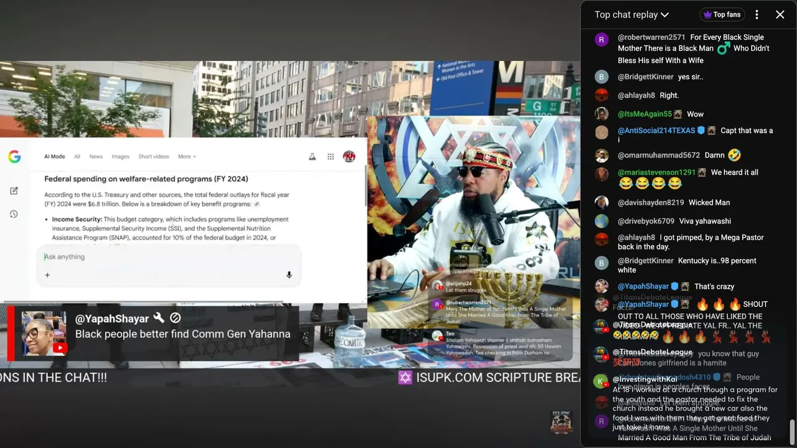Open @InvestingwithKai username in chat
The height and width of the screenshot is (448, 797).
point(645,379)
